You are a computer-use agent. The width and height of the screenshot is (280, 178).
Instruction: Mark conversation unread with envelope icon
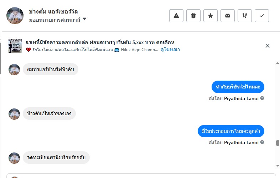coord(227,16)
